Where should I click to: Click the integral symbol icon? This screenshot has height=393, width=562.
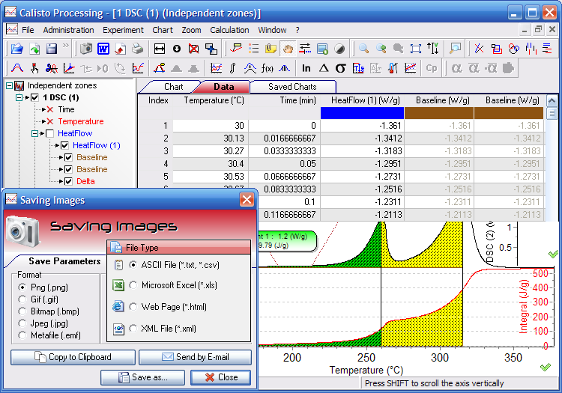click(233, 68)
